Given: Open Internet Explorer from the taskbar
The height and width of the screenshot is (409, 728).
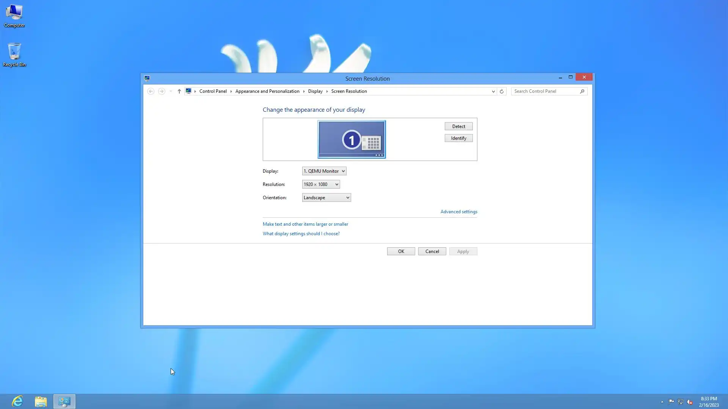Looking at the screenshot, I should [17, 401].
